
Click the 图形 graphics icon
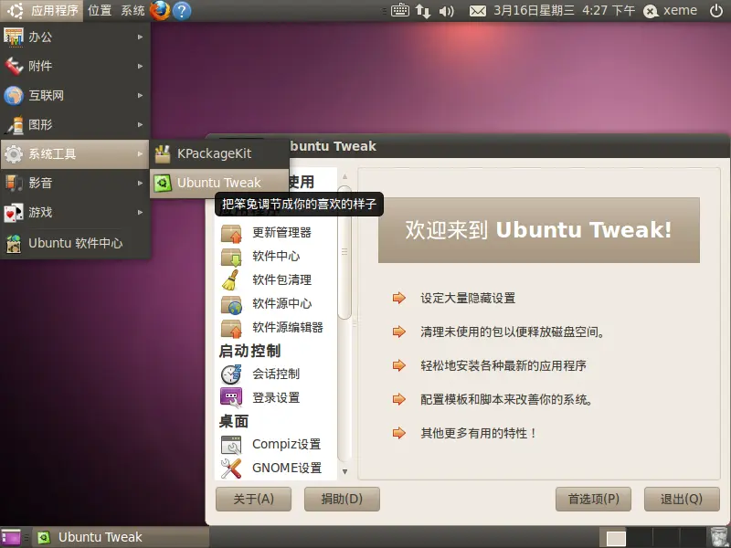click(13, 125)
